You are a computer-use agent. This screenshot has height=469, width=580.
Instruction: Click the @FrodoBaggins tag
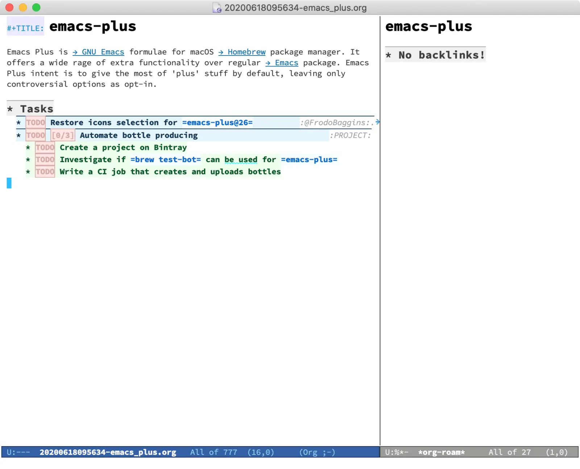336,123
